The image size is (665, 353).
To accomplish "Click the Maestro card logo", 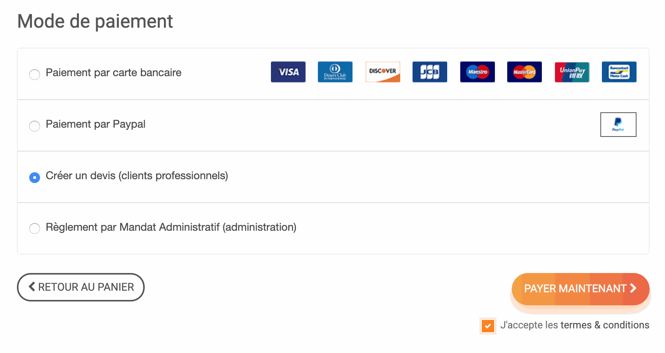I will (477, 72).
